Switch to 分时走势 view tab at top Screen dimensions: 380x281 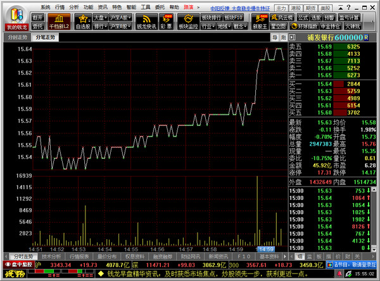[18, 38]
